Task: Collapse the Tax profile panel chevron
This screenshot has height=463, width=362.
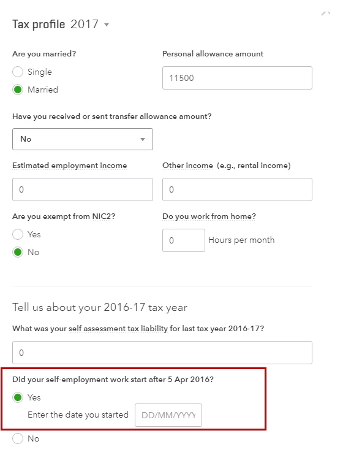Action: click(326, 13)
